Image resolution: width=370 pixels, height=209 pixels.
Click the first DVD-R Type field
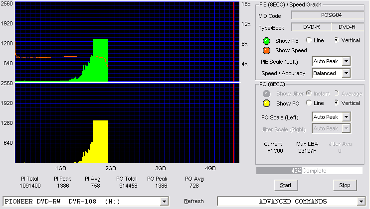click(x=312, y=27)
